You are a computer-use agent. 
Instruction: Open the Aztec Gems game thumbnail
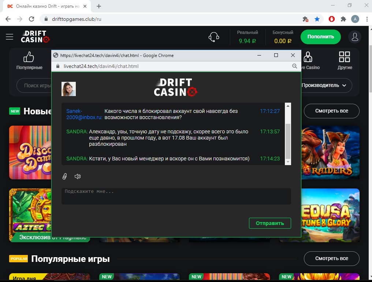click(30, 215)
